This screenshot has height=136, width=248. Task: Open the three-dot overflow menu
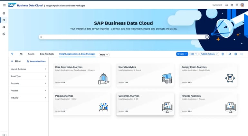click(x=242, y=54)
